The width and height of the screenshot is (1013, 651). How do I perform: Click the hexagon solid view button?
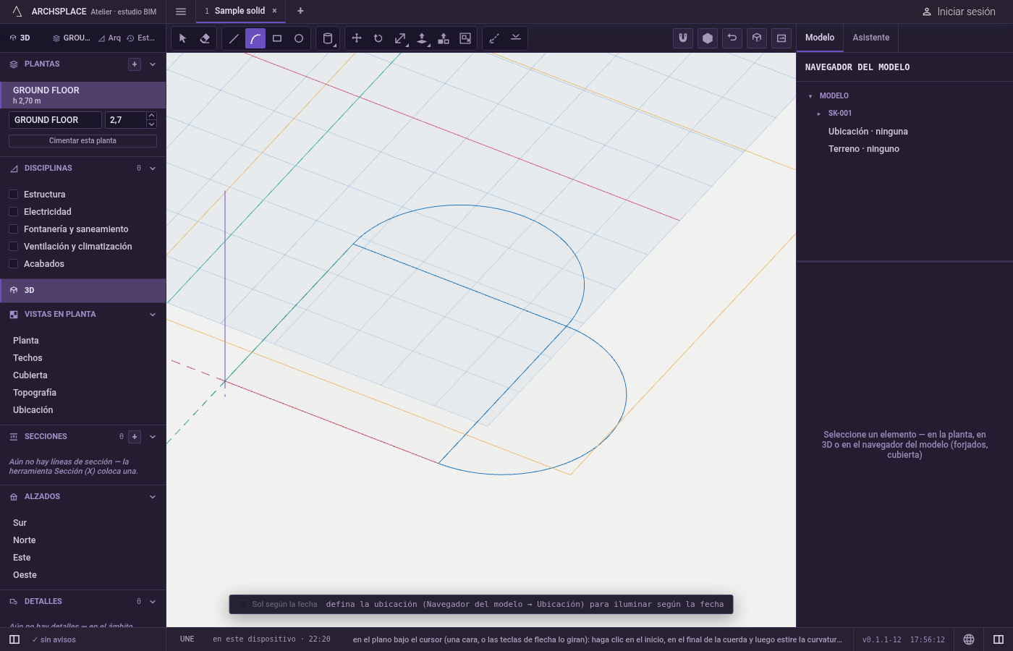point(708,38)
